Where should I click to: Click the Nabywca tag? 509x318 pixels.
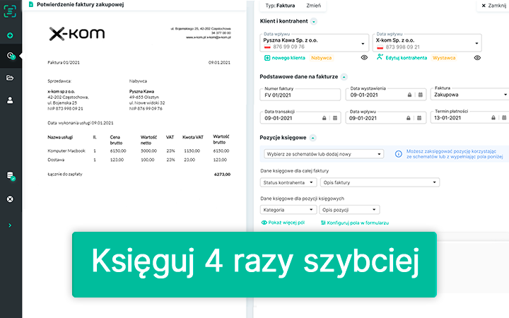(321, 58)
